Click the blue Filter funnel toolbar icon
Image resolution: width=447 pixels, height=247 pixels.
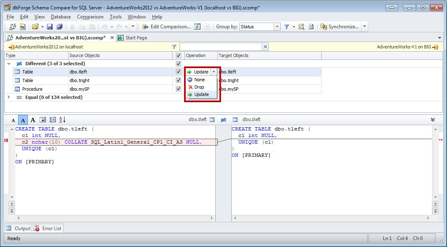286,27
